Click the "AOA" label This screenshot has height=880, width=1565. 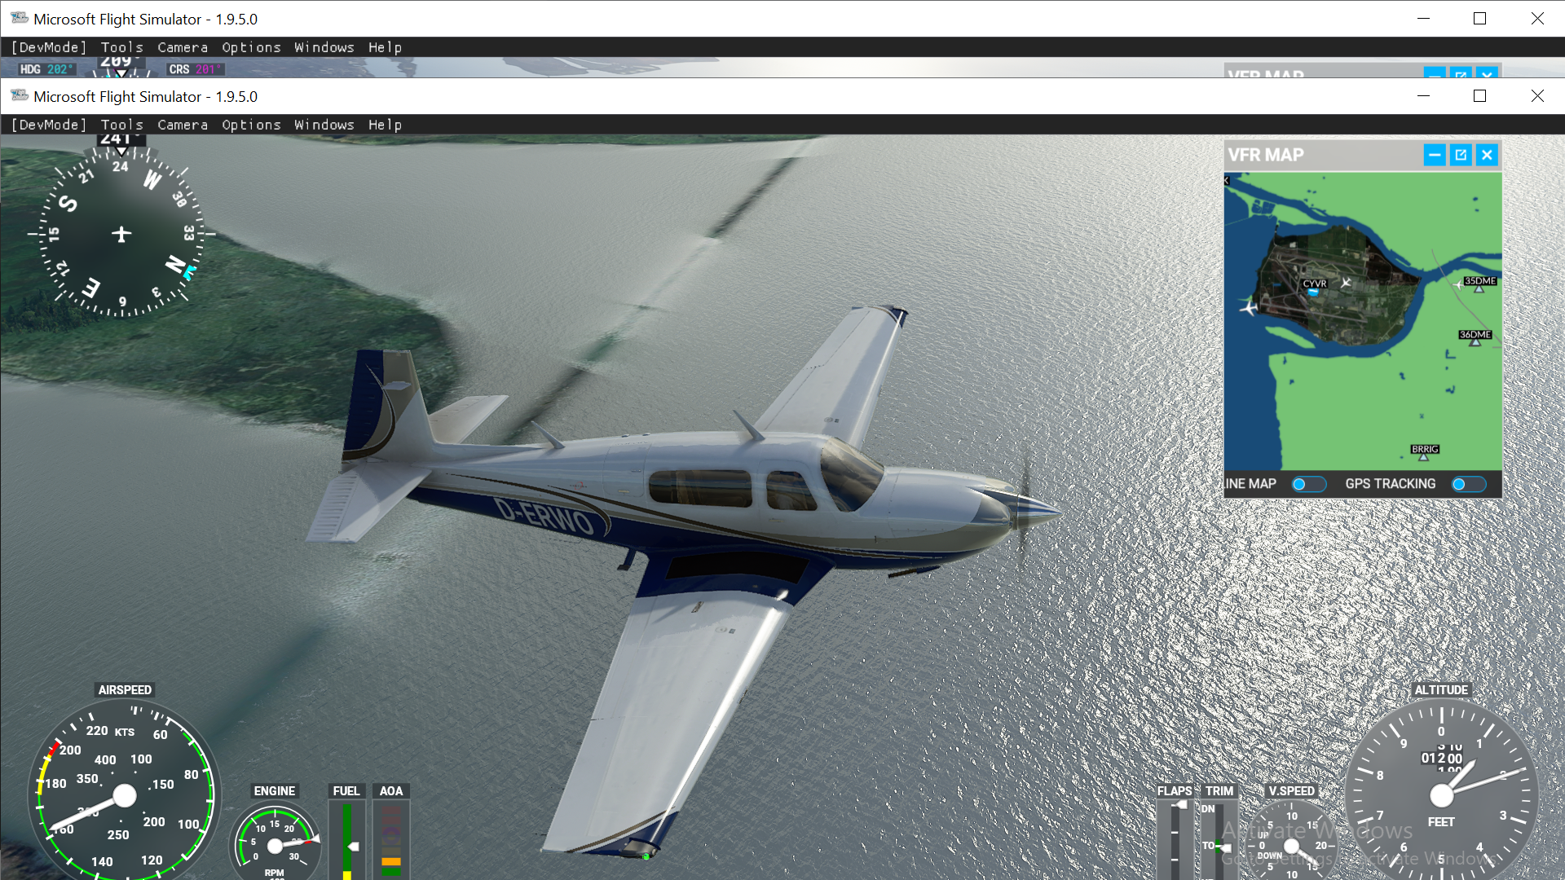391,791
